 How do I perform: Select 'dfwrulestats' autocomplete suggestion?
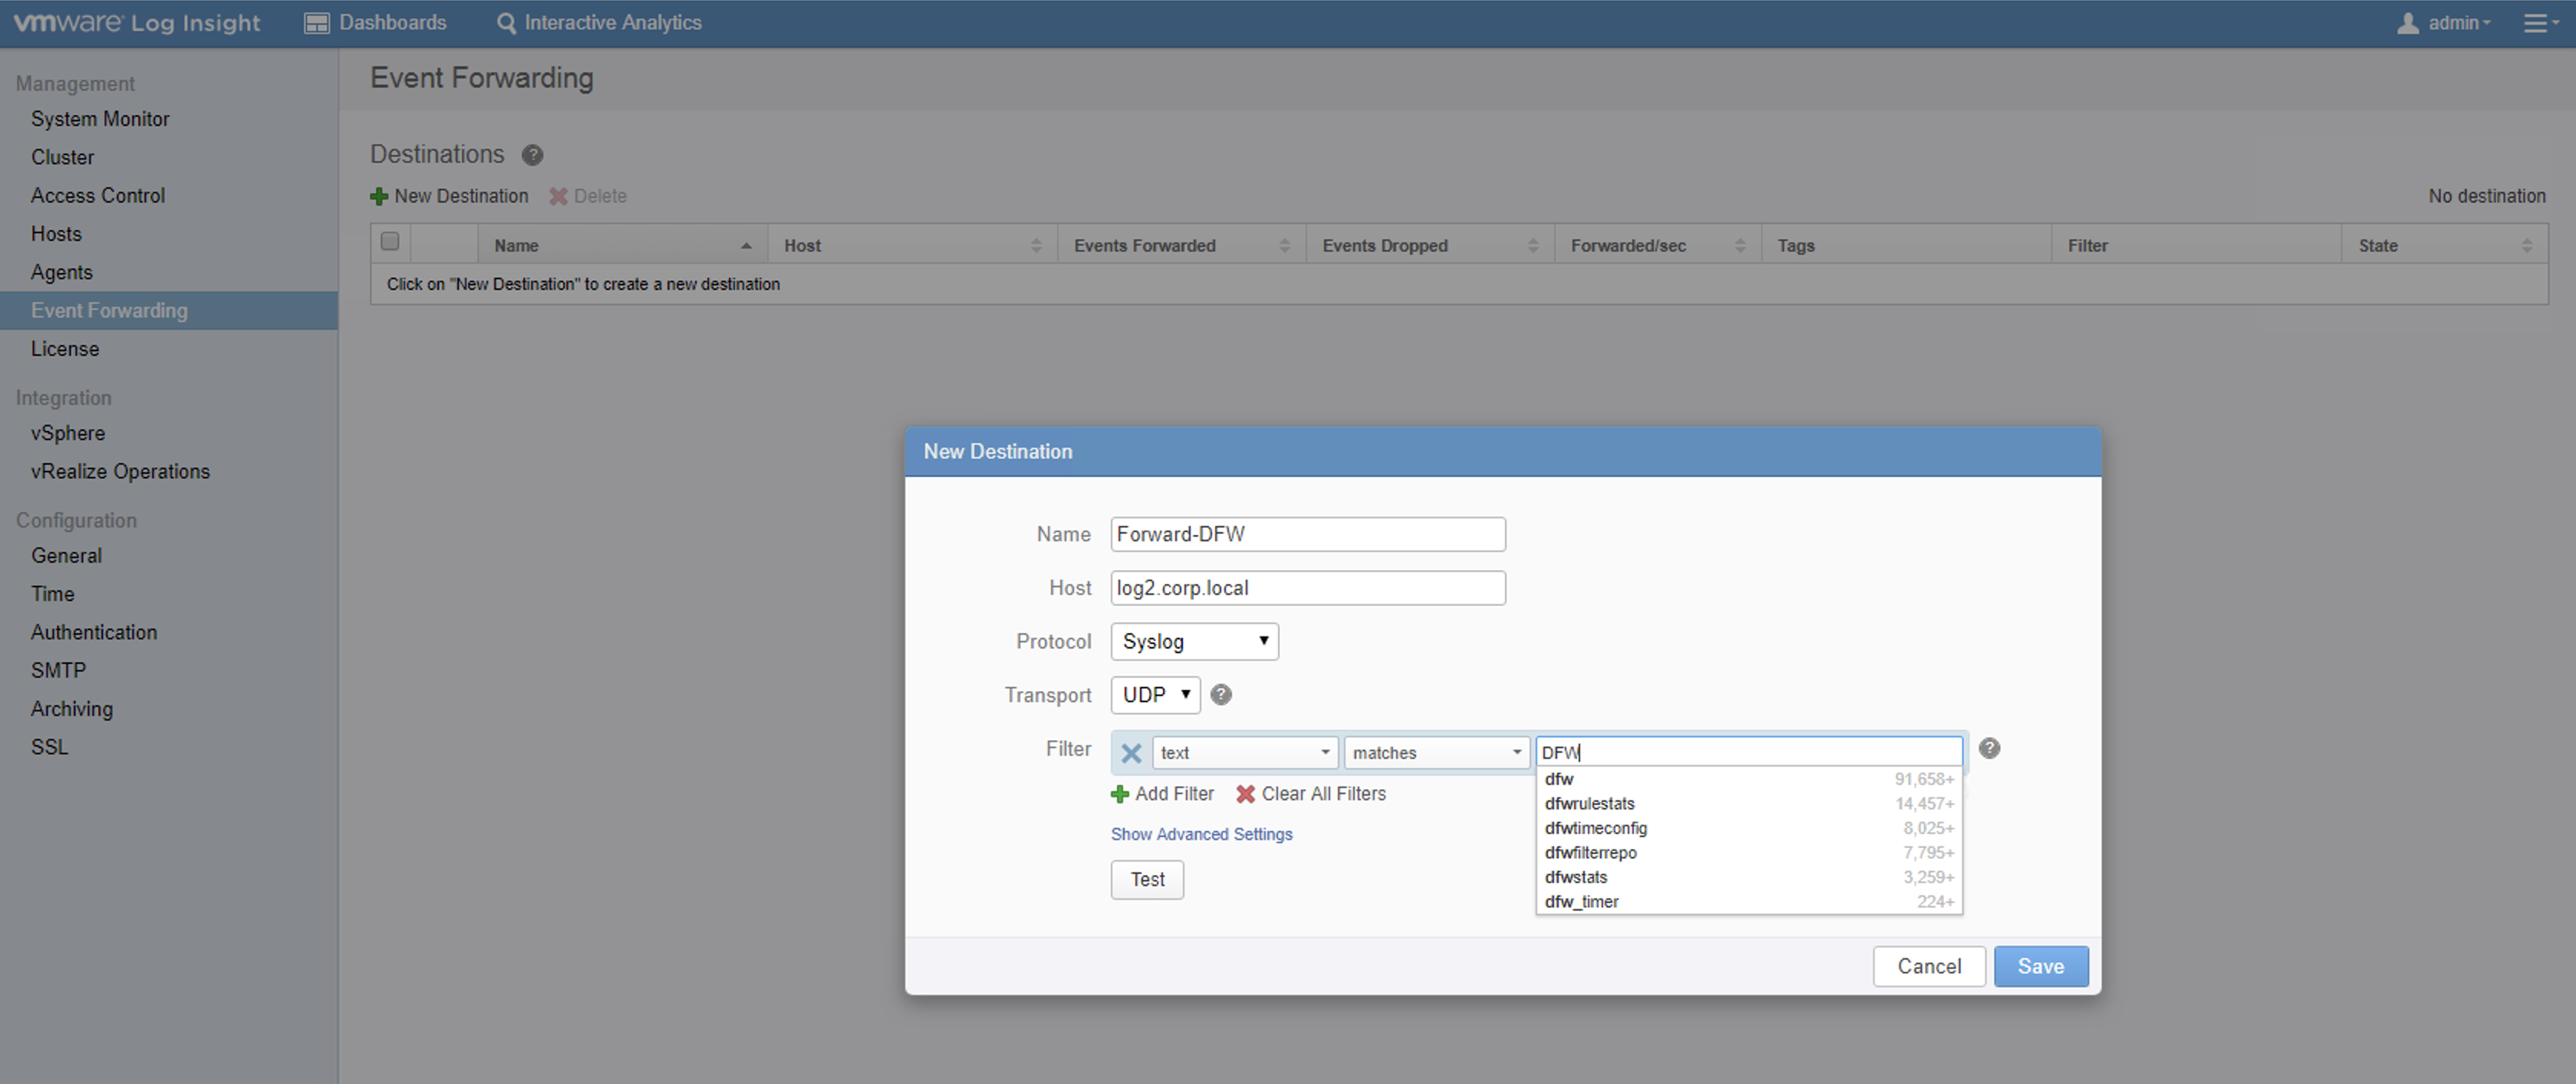coord(1590,804)
